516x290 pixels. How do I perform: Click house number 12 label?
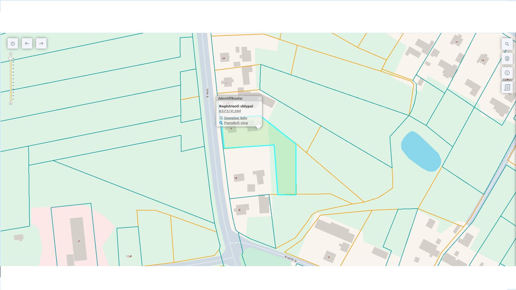coord(226,83)
